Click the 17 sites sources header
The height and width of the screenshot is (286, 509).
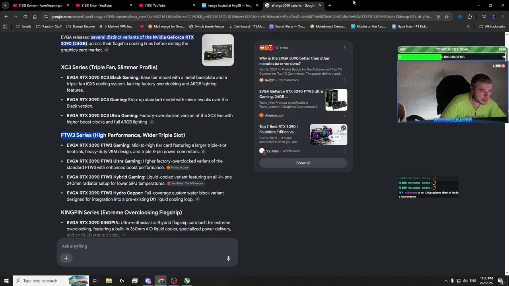[x=274, y=48]
